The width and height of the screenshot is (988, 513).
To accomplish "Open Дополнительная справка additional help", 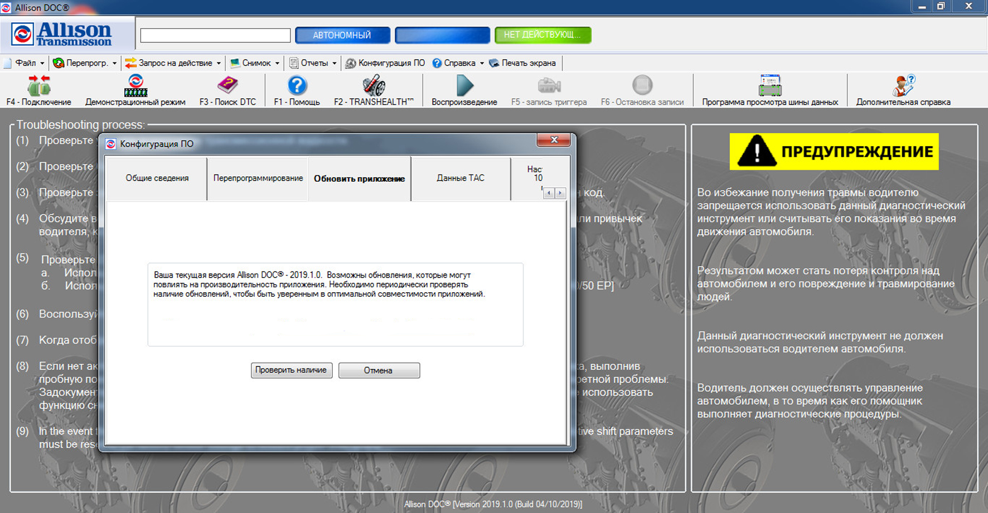I will tap(903, 86).
